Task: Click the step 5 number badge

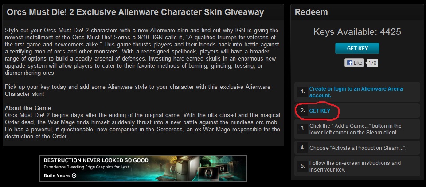Action: point(303,166)
